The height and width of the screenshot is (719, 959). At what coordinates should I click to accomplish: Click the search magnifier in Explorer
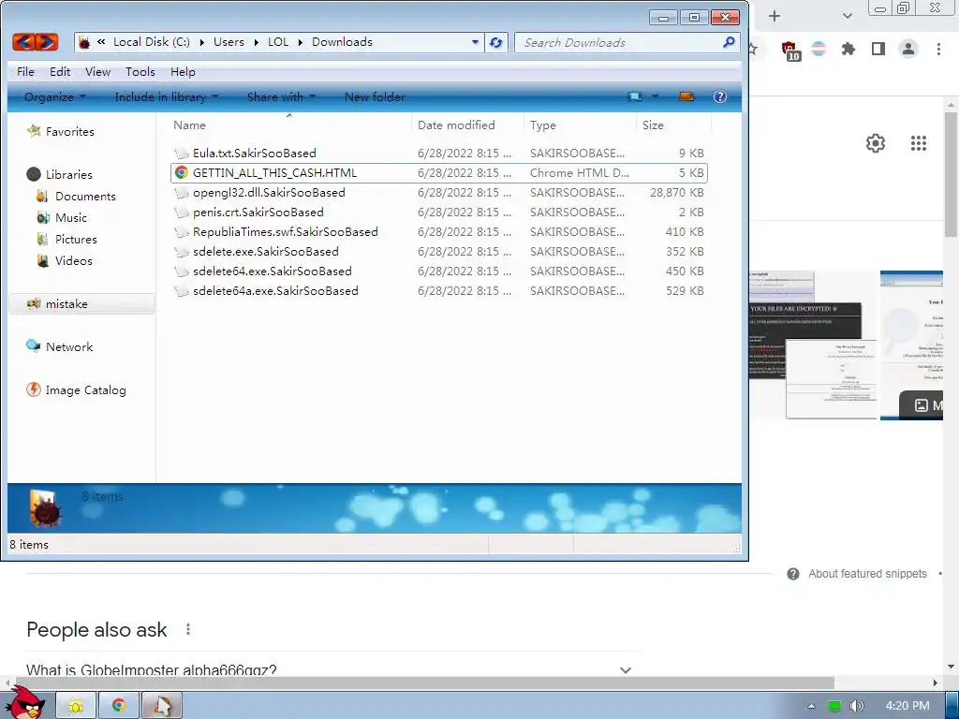pyautogui.click(x=729, y=42)
